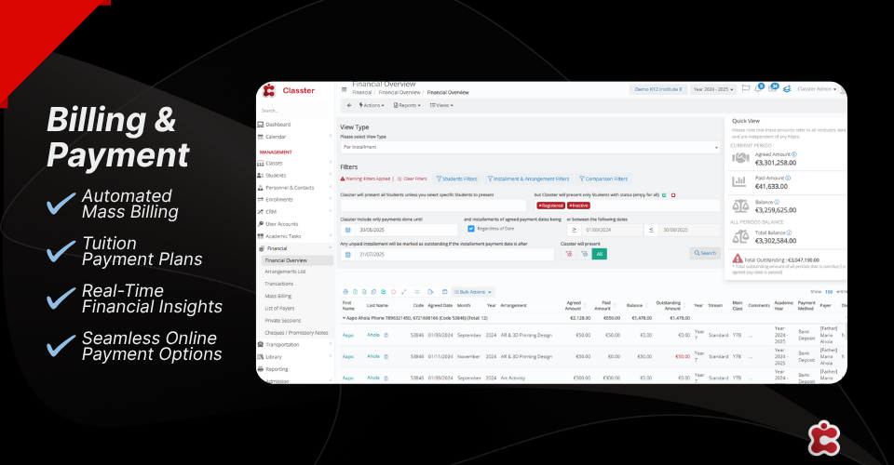Open the Comparison Filters tab
The width and height of the screenshot is (894, 465).
point(603,179)
